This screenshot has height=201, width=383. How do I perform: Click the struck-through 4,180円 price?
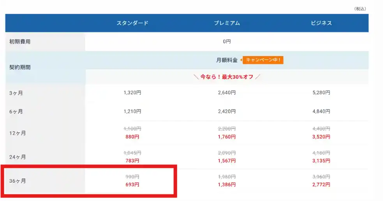point(321,153)
